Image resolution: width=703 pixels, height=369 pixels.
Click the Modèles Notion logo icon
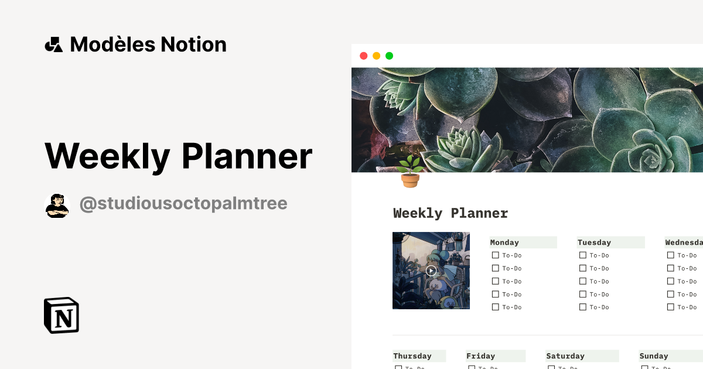[53, 44]
